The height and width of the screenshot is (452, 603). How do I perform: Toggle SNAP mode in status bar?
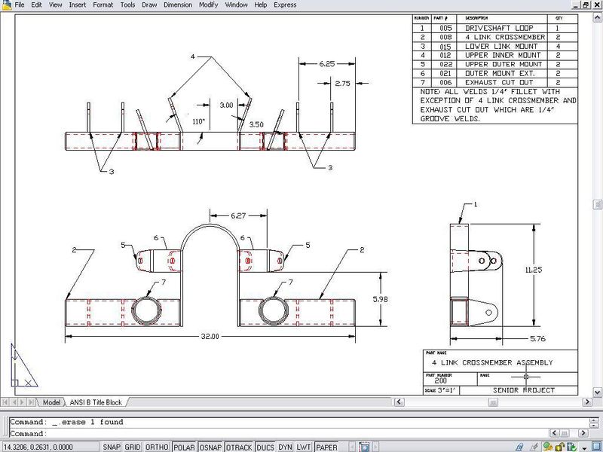[x=112, y=447]
